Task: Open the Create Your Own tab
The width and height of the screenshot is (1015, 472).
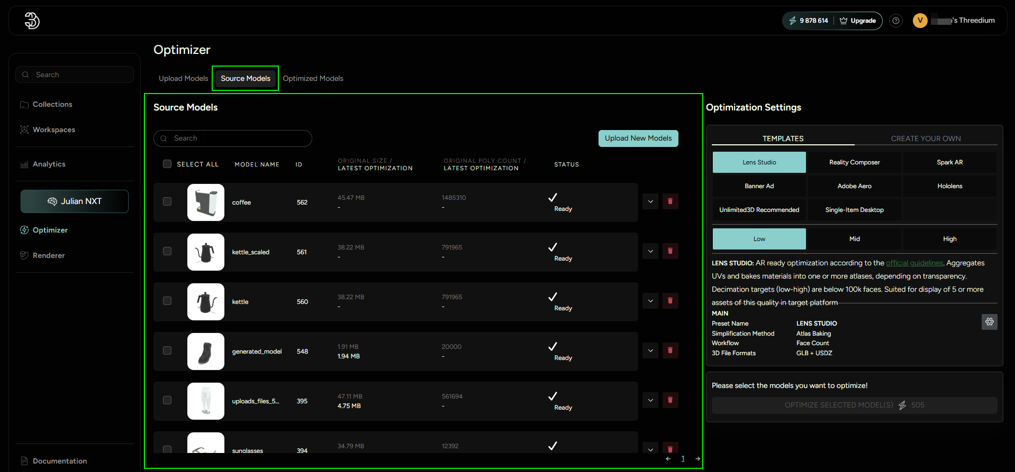Action: click(926, 138)
